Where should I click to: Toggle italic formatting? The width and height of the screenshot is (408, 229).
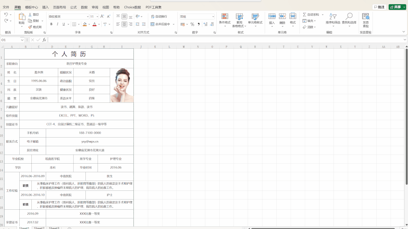(57, 24)
